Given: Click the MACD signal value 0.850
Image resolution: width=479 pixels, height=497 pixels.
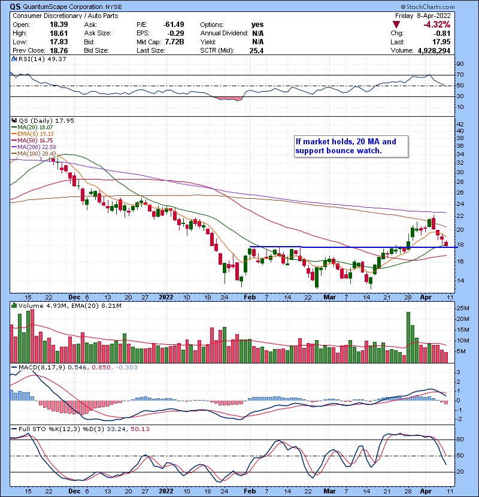Looking at the screenshot, I should pos(101,368).
